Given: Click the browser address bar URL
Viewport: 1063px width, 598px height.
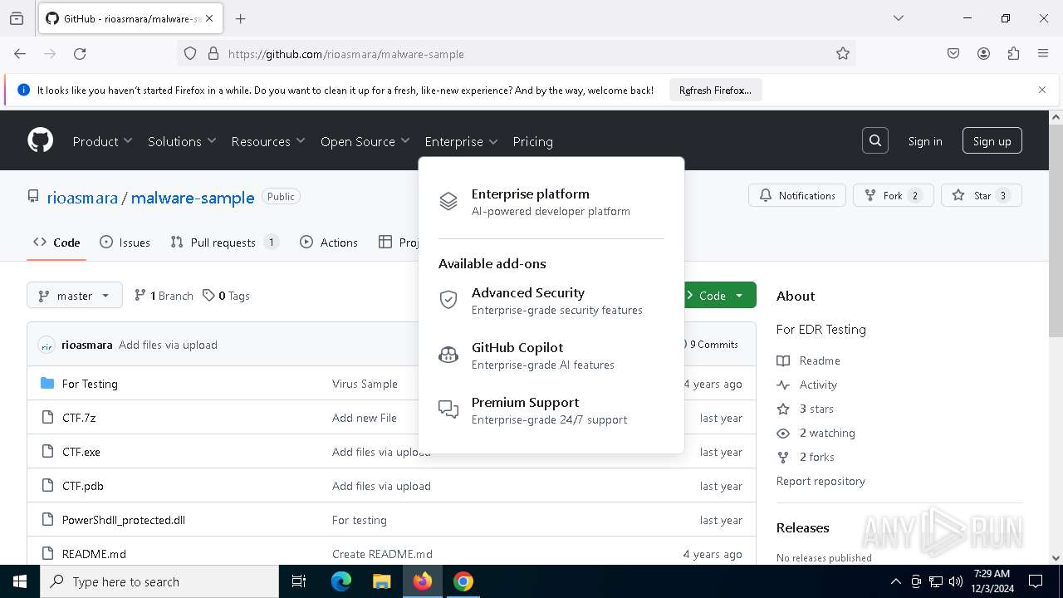Looking at the screenshot, I should point(346,54).
